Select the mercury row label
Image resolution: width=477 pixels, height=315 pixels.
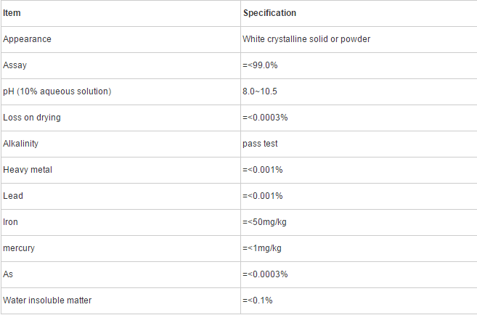[19, 248]
